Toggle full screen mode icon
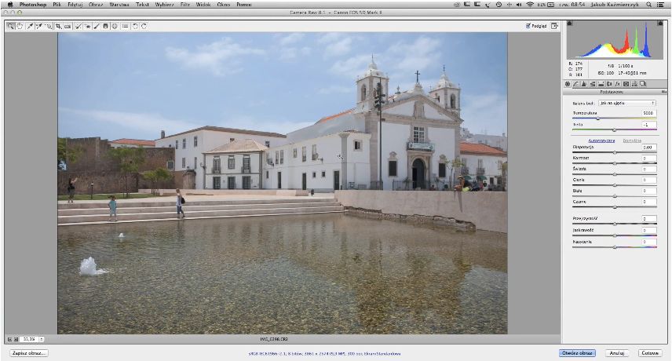Screen dimensions: 672x361 [x=554, y=26]
